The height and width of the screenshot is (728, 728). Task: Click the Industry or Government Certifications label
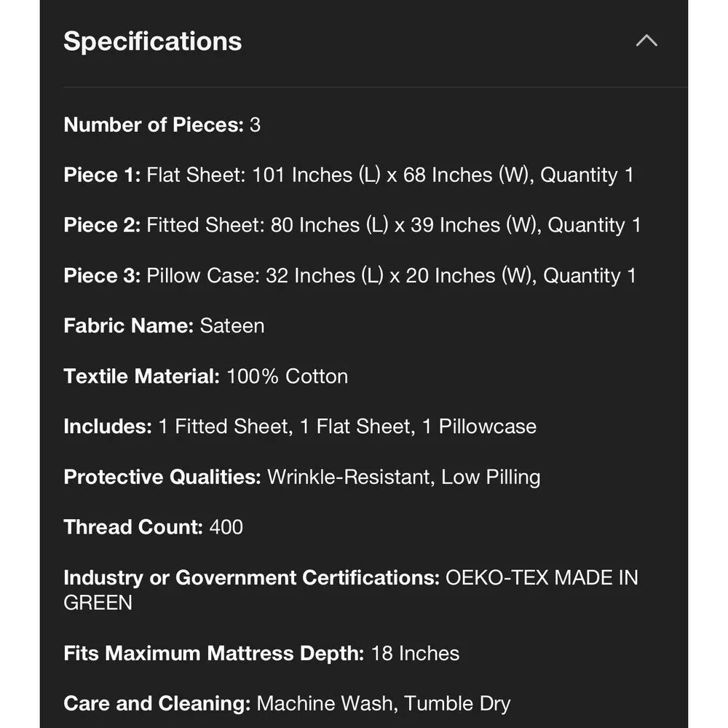click(252, 578)
